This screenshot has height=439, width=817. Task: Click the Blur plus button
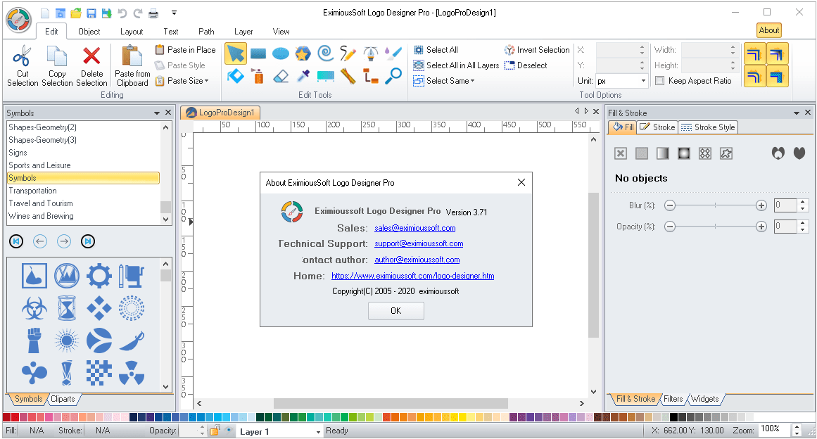761,205
